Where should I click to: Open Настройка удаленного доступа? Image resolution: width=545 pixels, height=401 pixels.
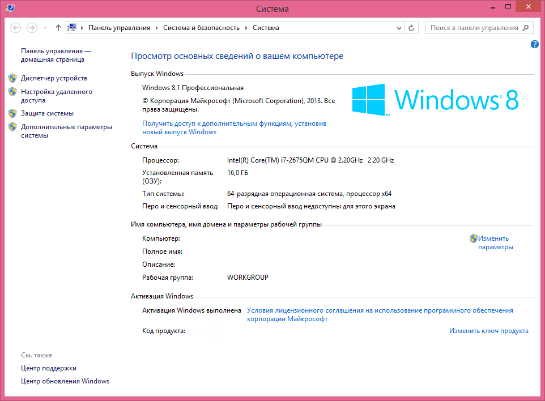pos(56,96)
